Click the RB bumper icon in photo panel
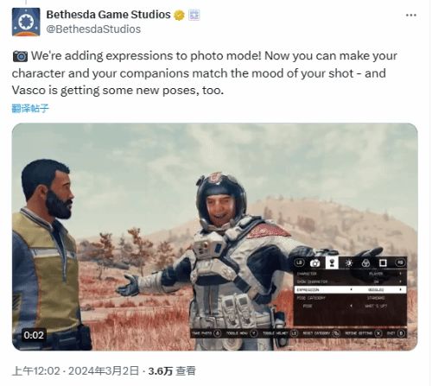The width and height of the screenshot is (432, 386). [400, 263]
